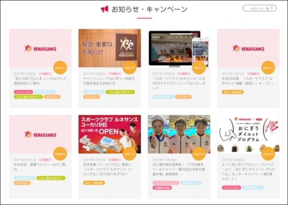Select the 新店・移転情報 tag under the Fukushima article
Screen dimensions: 288x205
(x=233, y=92)
